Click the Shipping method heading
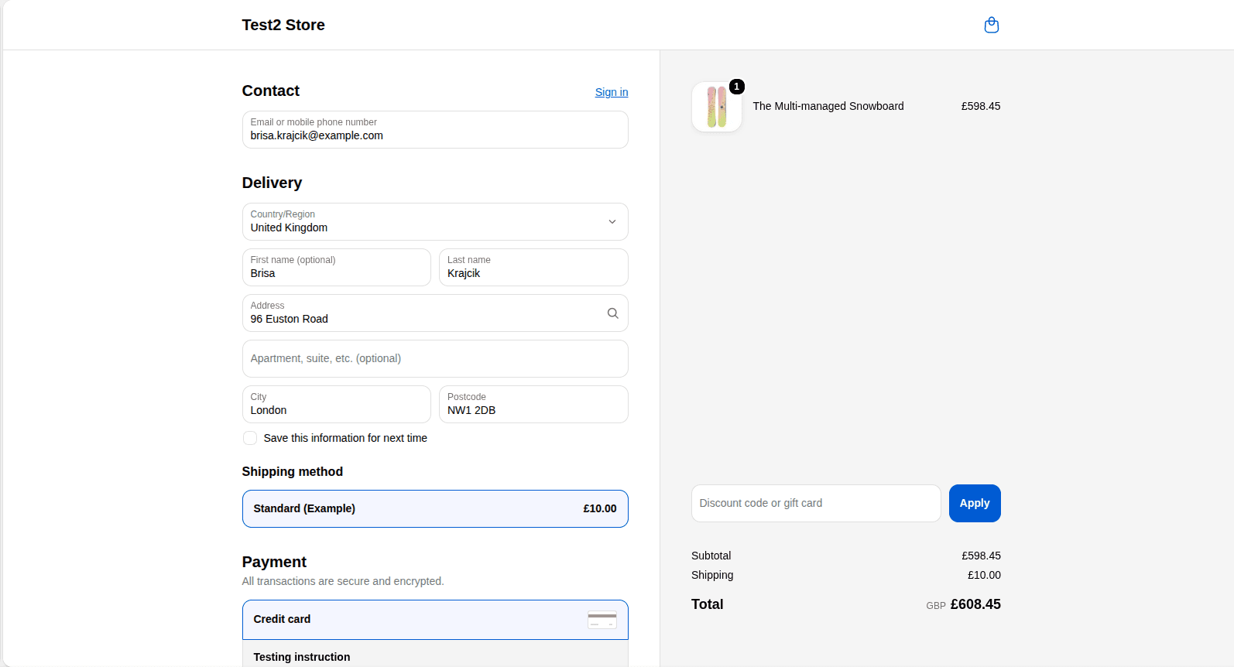 pyautogui.click(x=292, y=471)
